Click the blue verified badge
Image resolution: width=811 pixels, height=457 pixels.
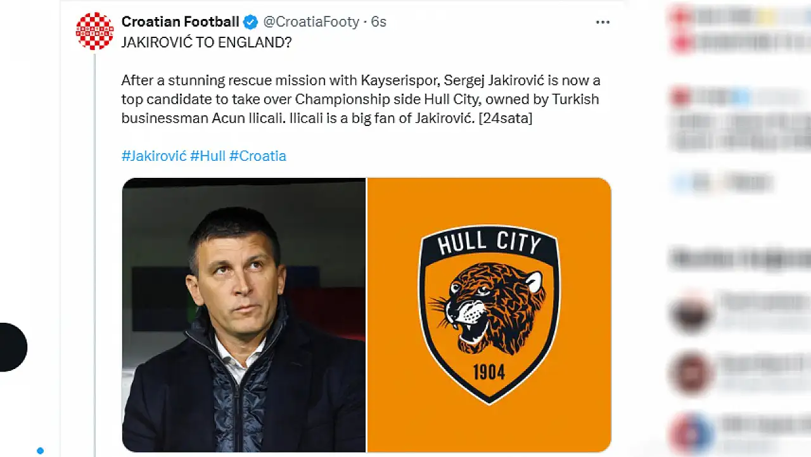(251, 22)
